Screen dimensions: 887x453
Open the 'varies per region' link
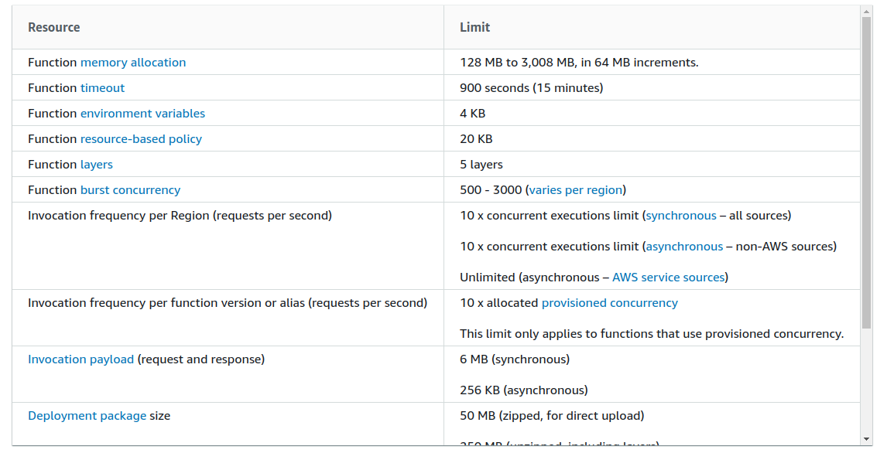[x=576, y=190]
